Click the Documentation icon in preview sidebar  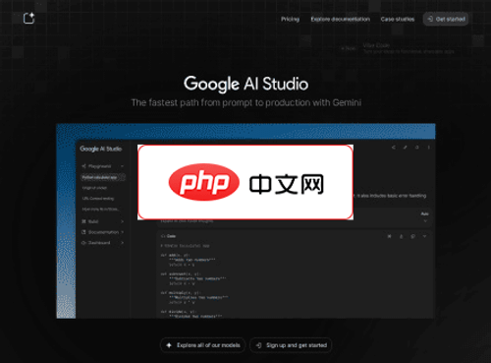tap(83, 232)
